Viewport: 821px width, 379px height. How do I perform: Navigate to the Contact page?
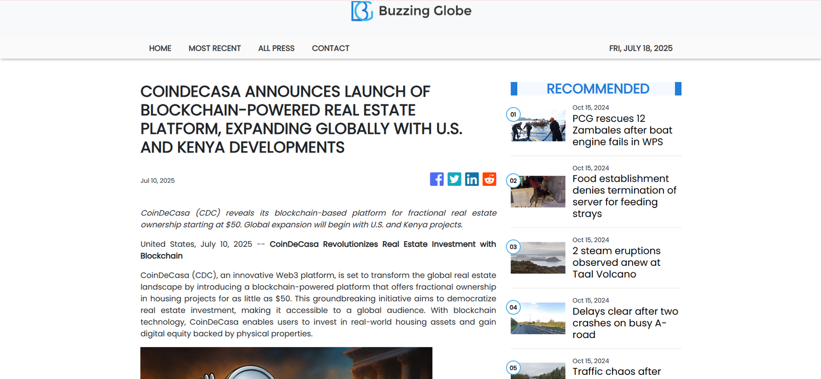(330, 48)
